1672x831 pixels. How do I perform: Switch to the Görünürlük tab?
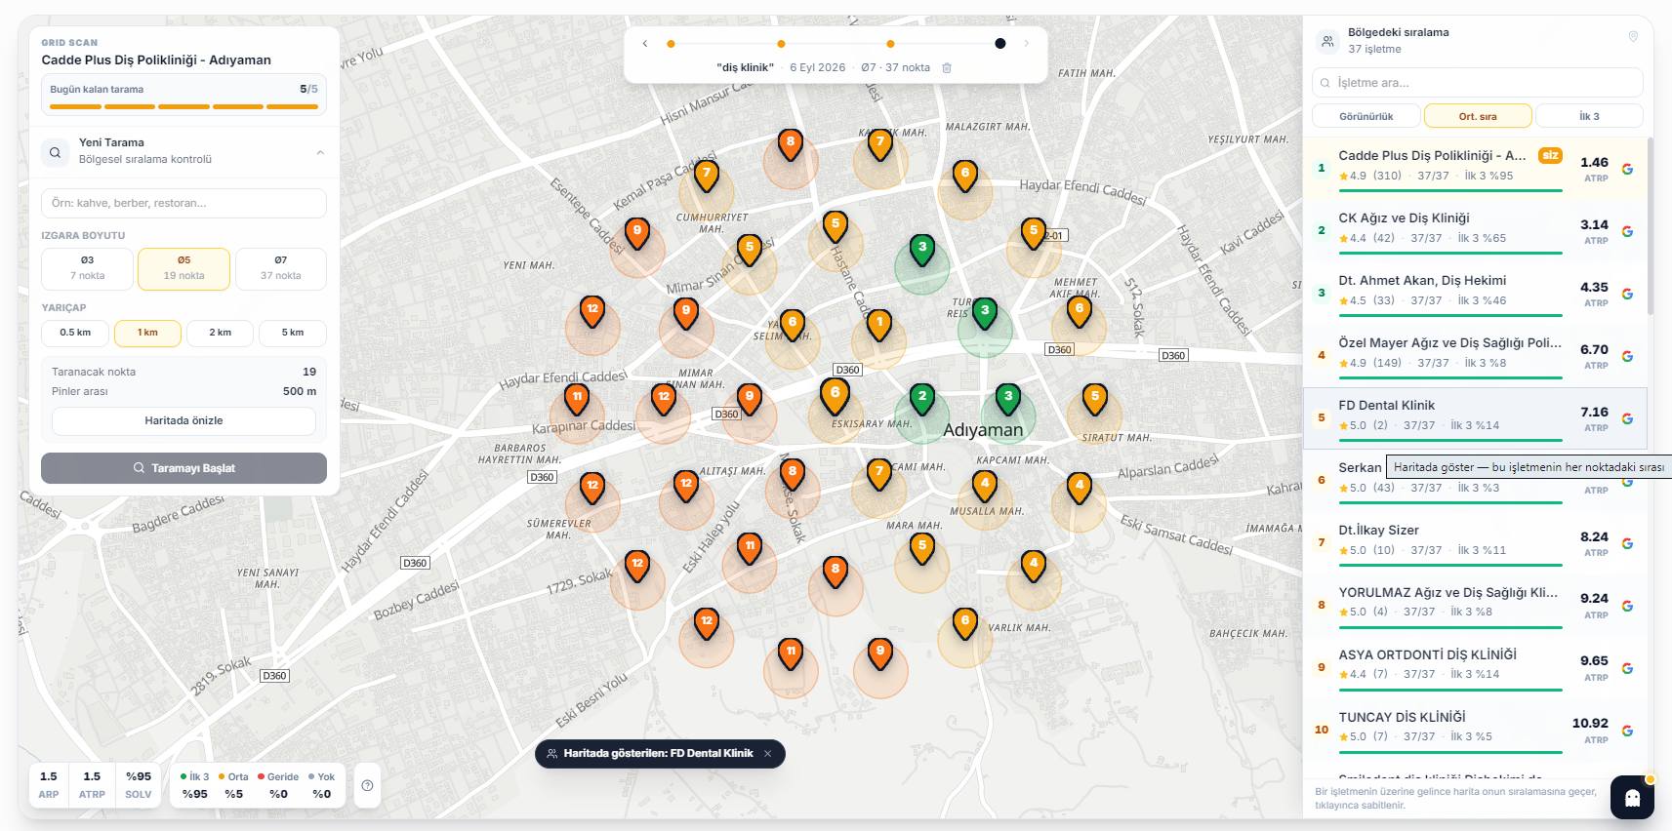[x=1366, y=116]
